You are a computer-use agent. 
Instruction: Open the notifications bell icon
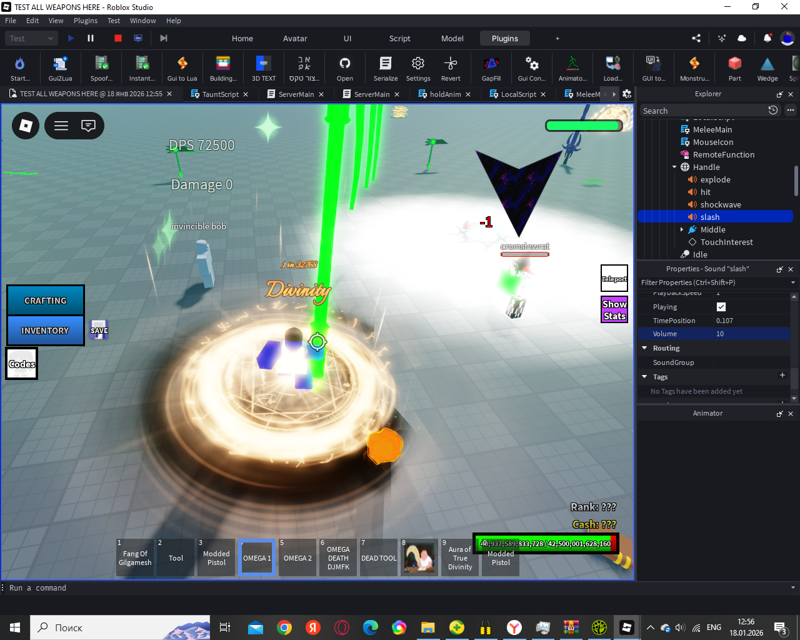767,38
